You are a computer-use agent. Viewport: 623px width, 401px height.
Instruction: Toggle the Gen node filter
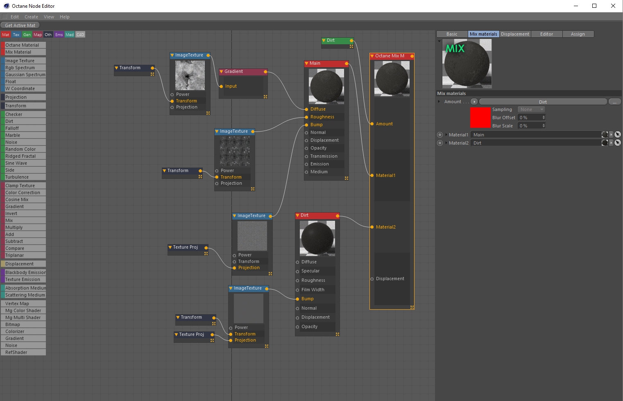27,35
